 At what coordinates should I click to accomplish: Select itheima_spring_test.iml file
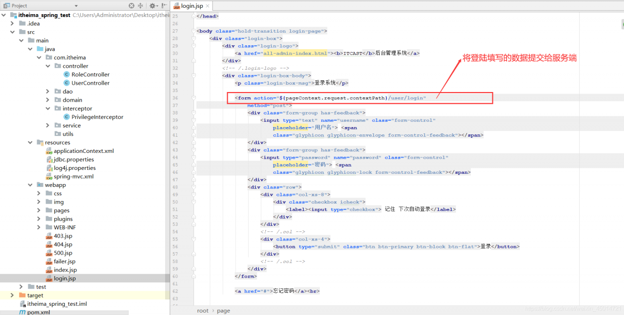[x=53, y=304]
